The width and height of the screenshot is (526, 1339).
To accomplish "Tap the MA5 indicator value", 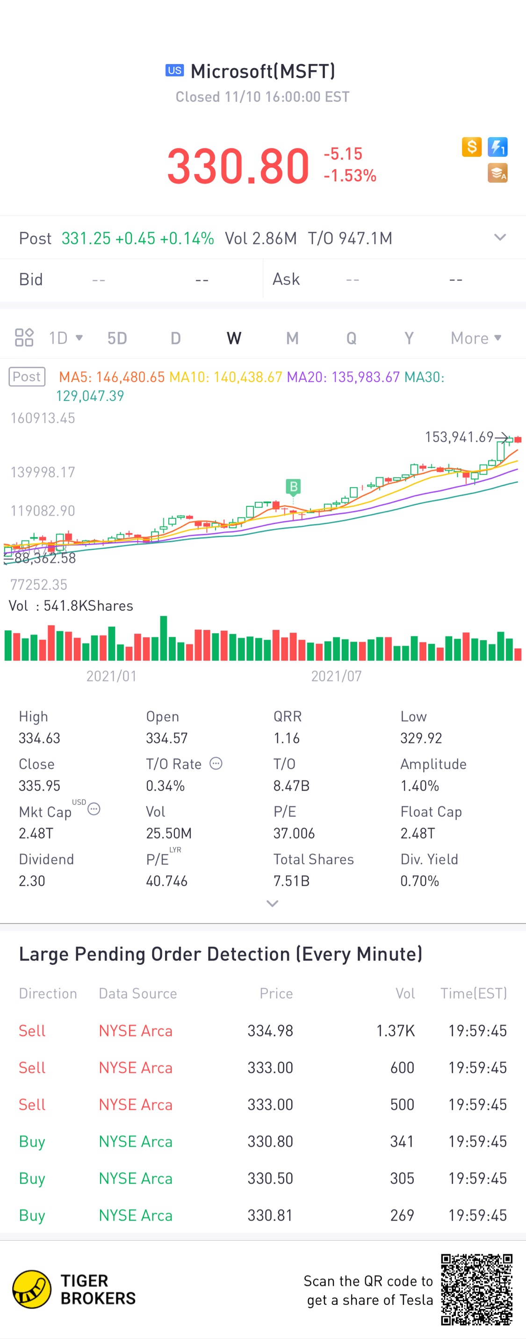I will click(112, 377).
